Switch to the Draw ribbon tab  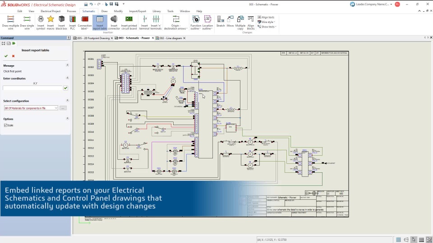(104, 11)
